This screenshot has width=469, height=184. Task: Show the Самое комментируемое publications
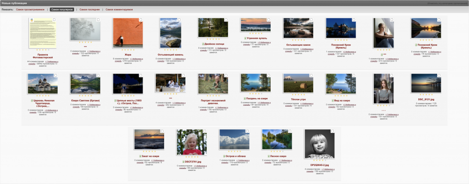[x=119, y=9]
